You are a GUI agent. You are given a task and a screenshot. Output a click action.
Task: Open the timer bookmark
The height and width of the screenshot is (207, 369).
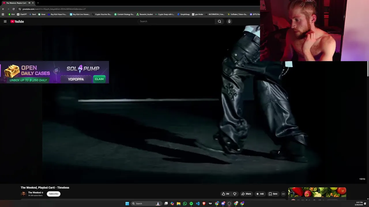tap(42, 14)
